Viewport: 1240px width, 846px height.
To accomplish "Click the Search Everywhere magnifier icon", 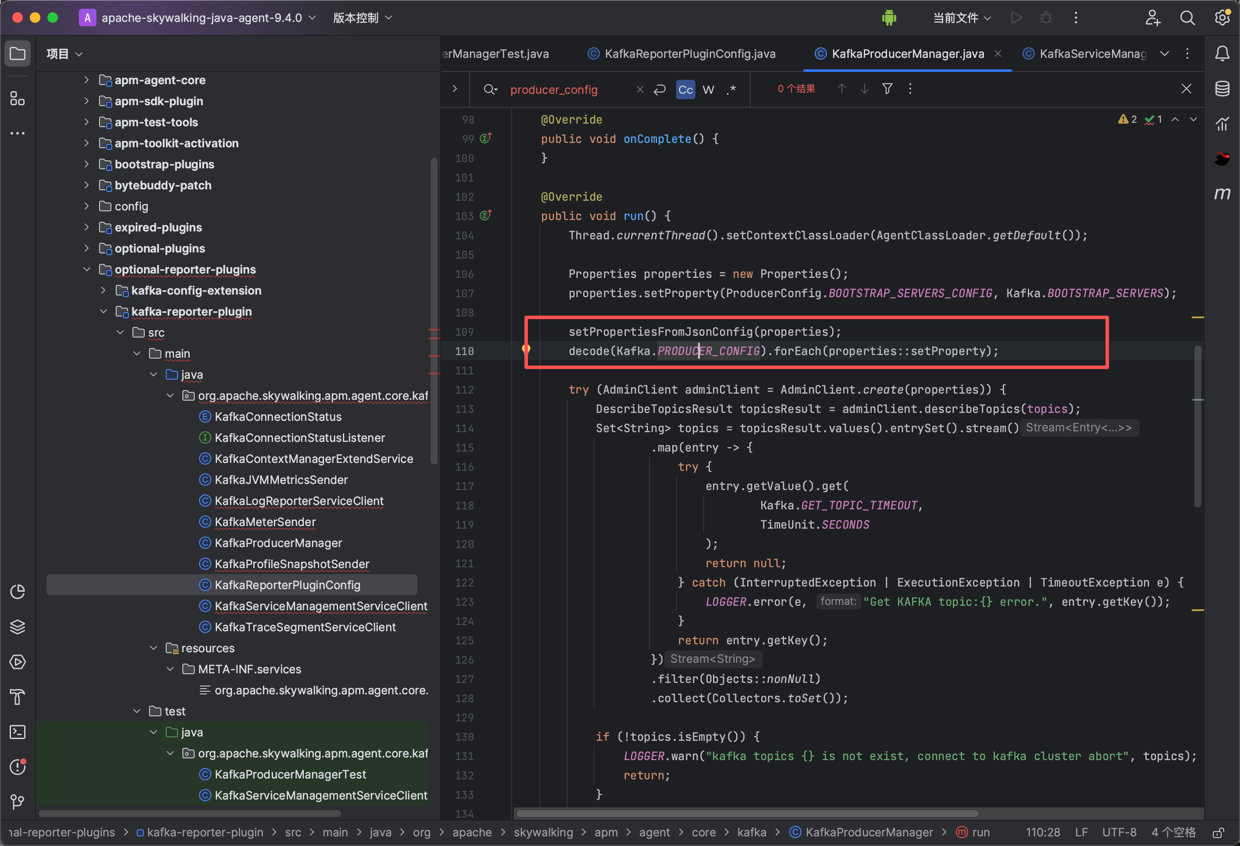I will pyautogui.click(x=1187, y=18).
